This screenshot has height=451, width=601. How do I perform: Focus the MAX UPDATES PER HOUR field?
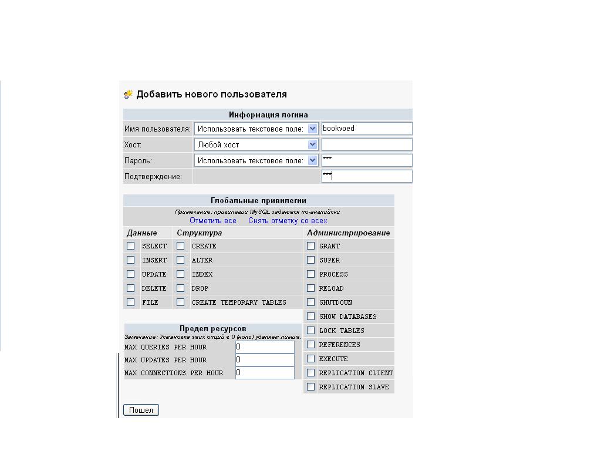(x=265, y=360)
